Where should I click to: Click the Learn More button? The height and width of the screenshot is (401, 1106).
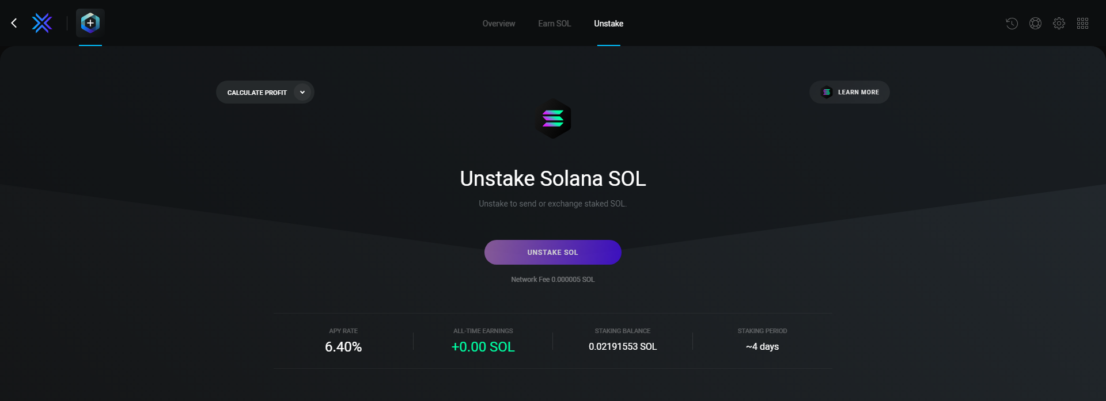(858, 92)
